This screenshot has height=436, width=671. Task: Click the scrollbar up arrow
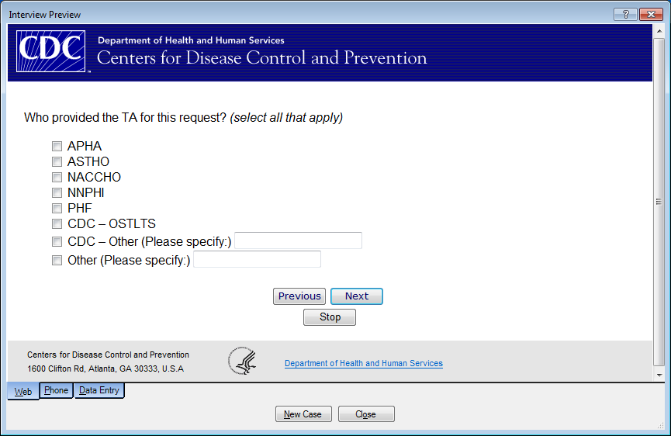(x=659, y=31)
